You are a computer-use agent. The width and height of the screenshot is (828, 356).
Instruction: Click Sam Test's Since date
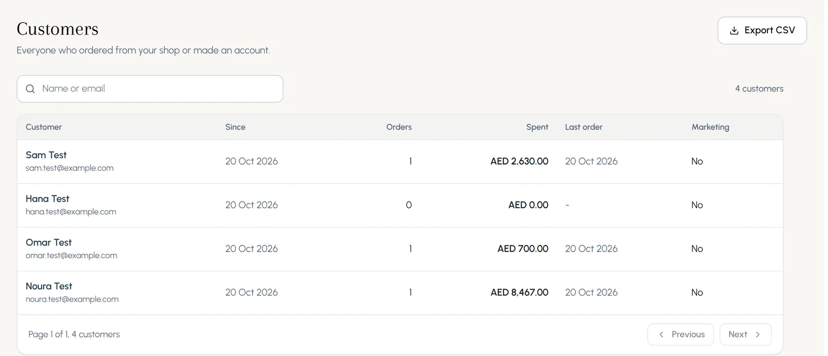click(252, 161)
